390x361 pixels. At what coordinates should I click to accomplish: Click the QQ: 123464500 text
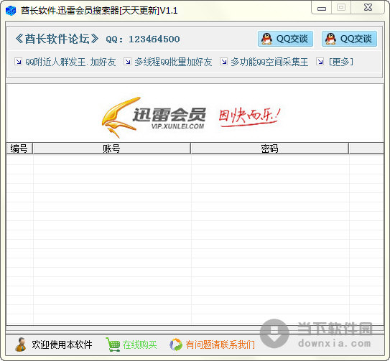click(143, 39)
